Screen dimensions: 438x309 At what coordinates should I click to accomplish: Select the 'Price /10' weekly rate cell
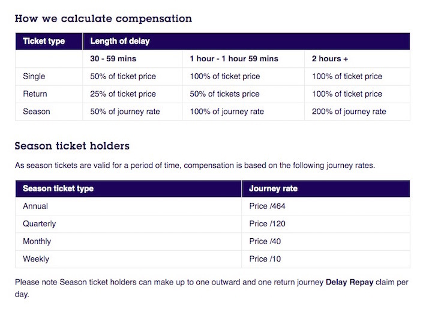265,259
